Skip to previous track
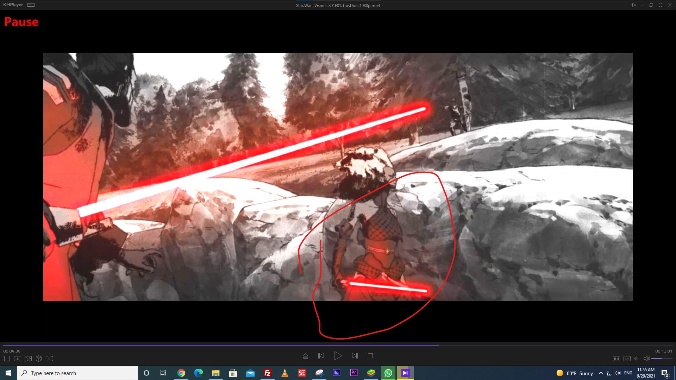This screenshot has height=380, width=676. point(321,356)
